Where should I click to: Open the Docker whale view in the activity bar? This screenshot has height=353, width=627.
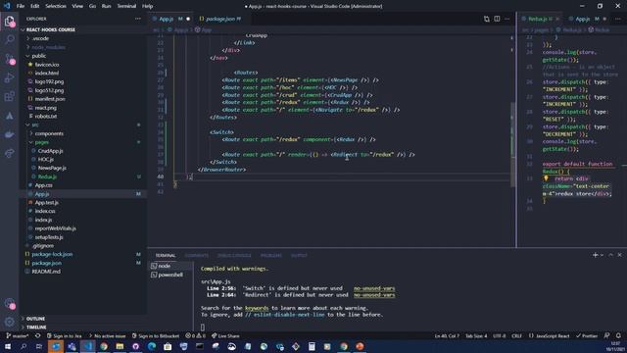point(9,134)
